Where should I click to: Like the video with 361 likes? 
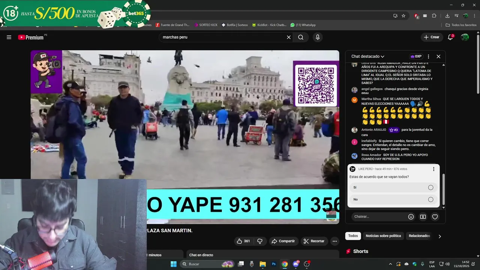pyautogui.click(x=243, y=241)
